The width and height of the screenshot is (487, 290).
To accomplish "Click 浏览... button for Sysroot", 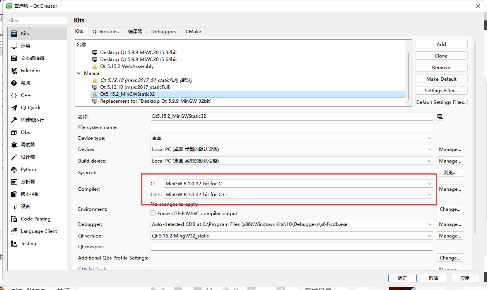I will (x=450, y=173).
